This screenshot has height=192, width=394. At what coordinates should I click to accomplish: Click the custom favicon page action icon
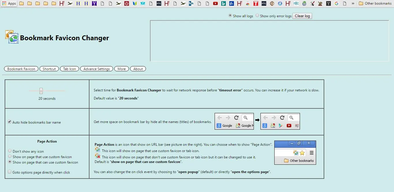[x=97, y=150]
